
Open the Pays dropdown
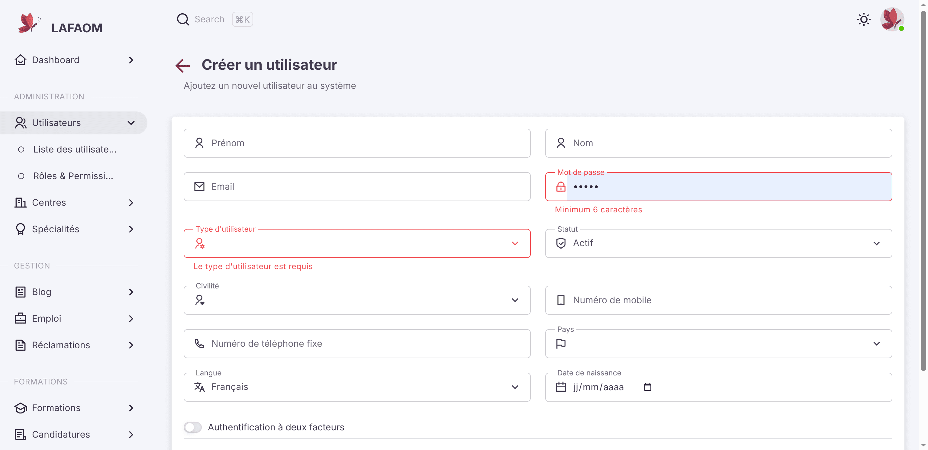coord(718,344)
